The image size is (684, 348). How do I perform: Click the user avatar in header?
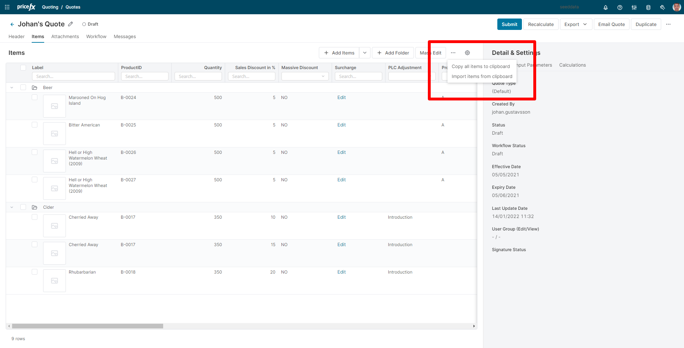point(676,7)
